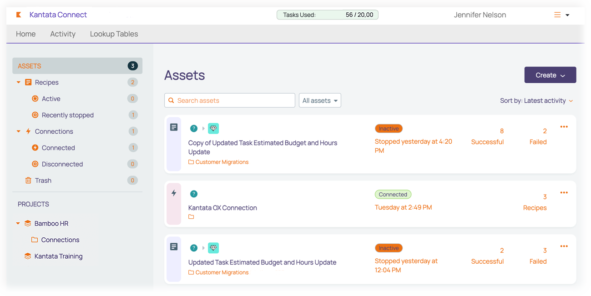Image resolution: width=591 pixels, height=296 pixels.
Task: Open Customer Migrations folder link on first recipe
Action: click(x=222, y=162)
